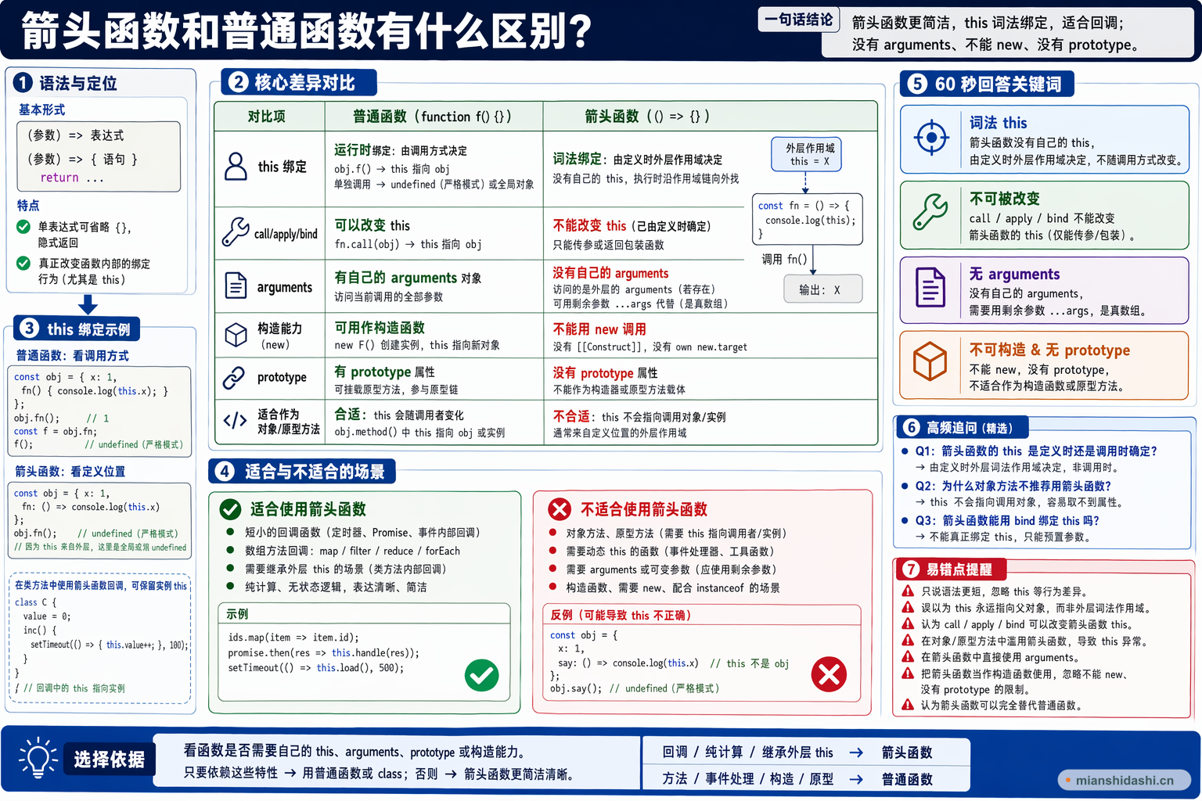Click the 示例 label above ids.map code

237,614
